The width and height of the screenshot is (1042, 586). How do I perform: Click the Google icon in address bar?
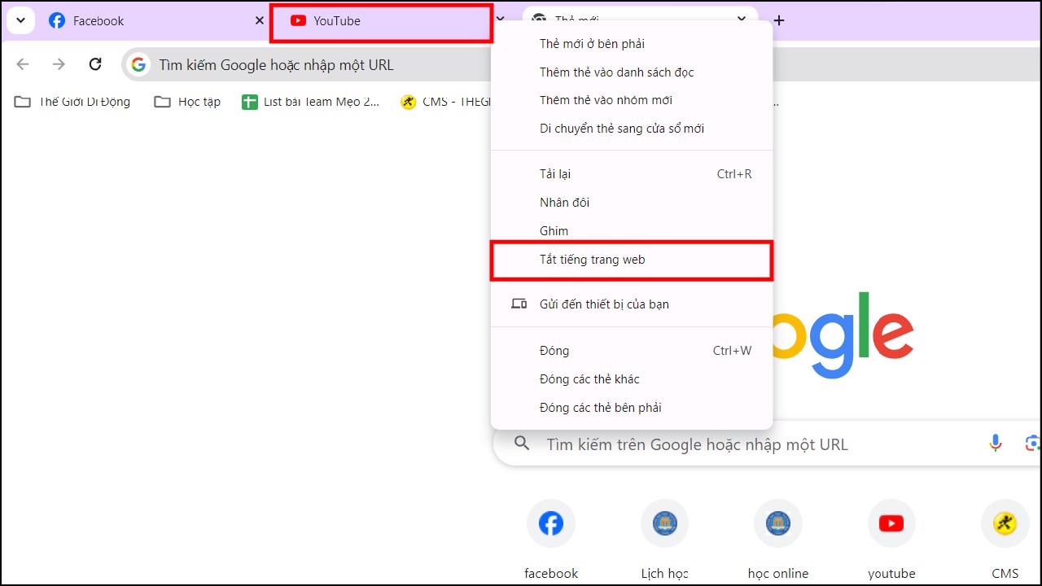point(139,65)
